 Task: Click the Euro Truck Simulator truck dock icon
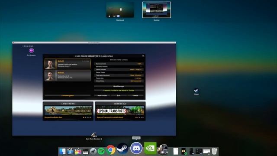click(163, 149)
